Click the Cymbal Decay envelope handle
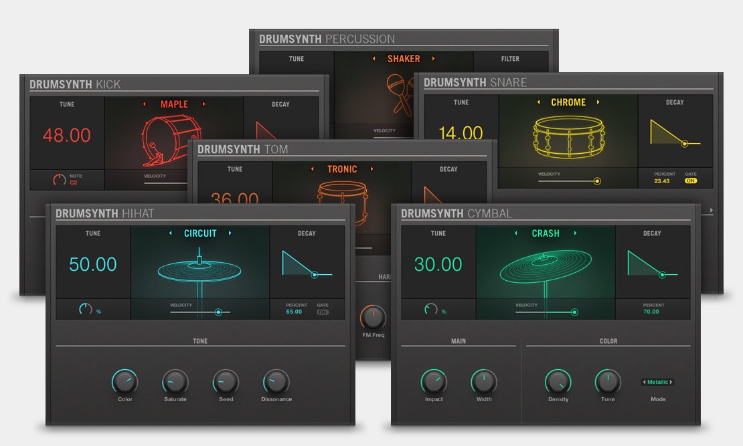This screenshot has height=446, width=743. pos(663,275)
